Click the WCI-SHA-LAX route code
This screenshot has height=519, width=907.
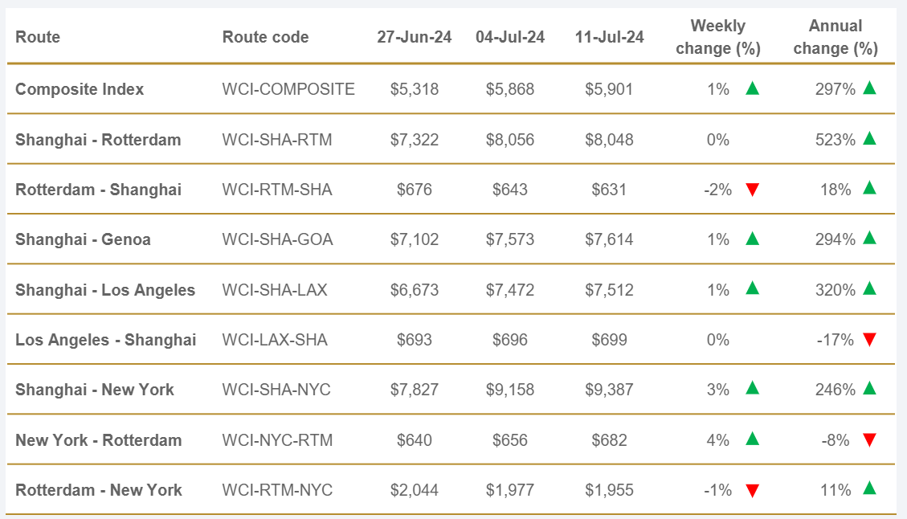[275, 289]
